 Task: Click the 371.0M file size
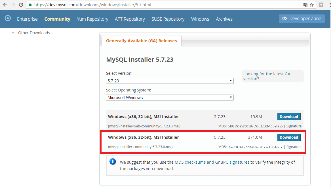click(255, 137)
